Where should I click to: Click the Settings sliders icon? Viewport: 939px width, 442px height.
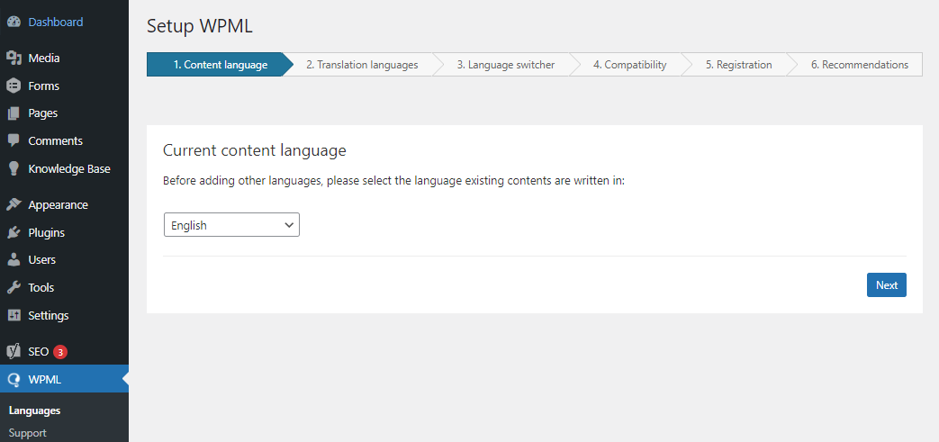[14, 315]
